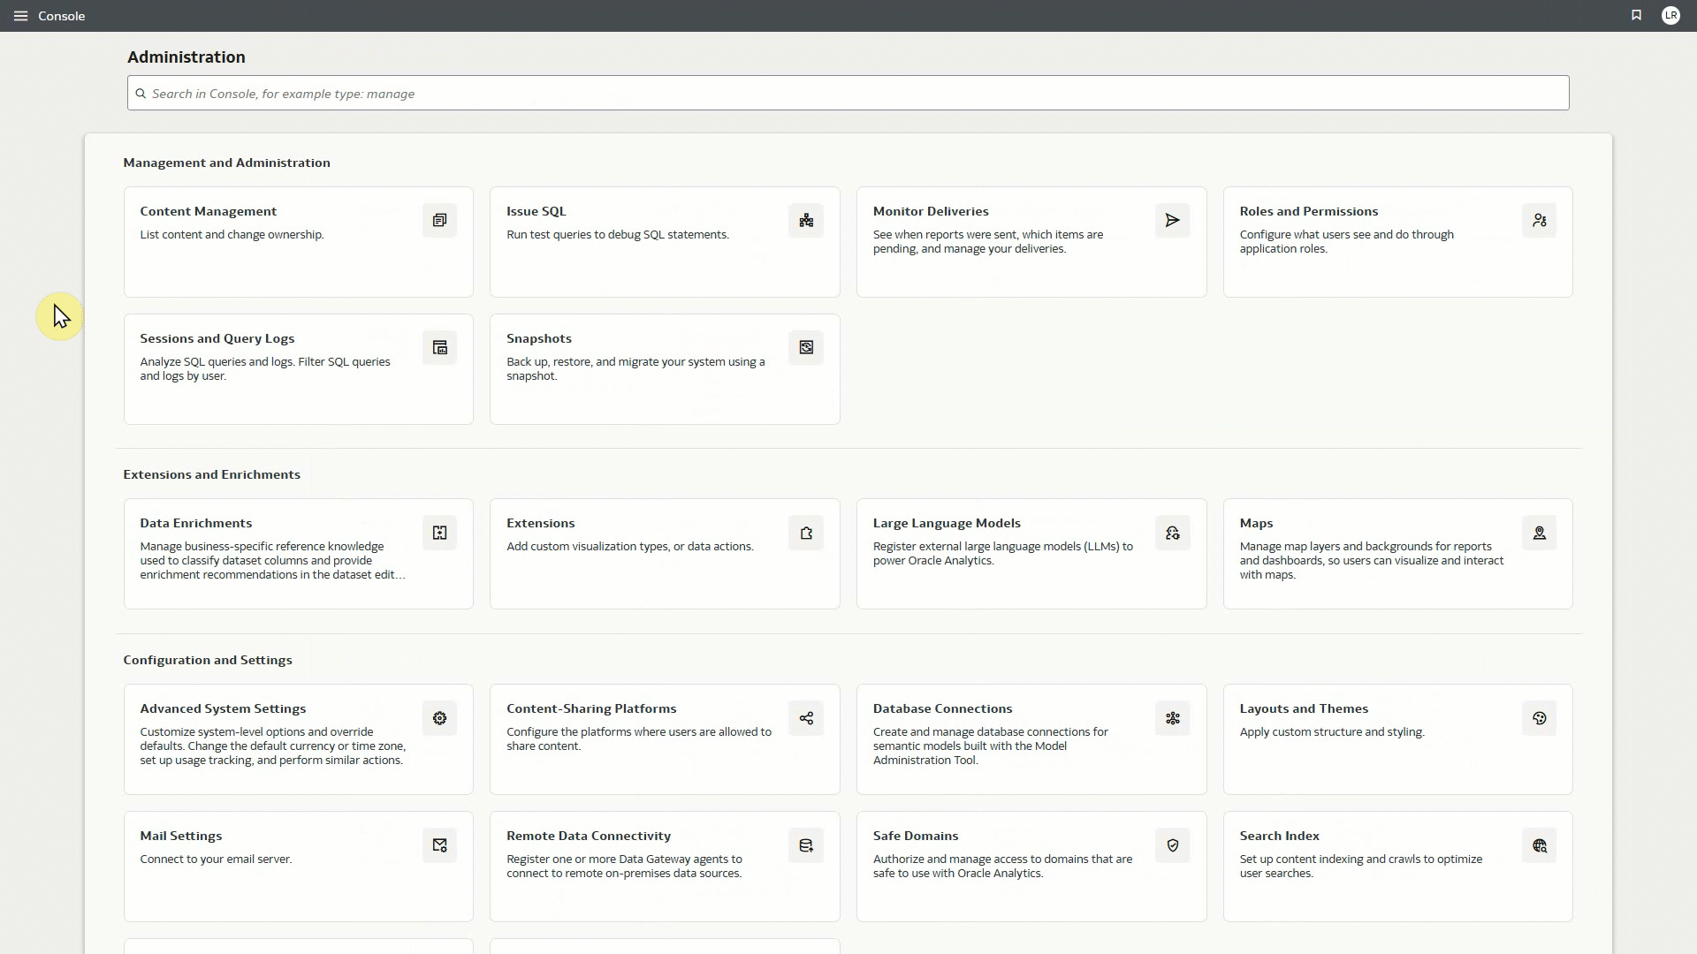Select the Roles and Permissions icon
Viewport: 1697px width, 954px height.
tap(1539, 220)
